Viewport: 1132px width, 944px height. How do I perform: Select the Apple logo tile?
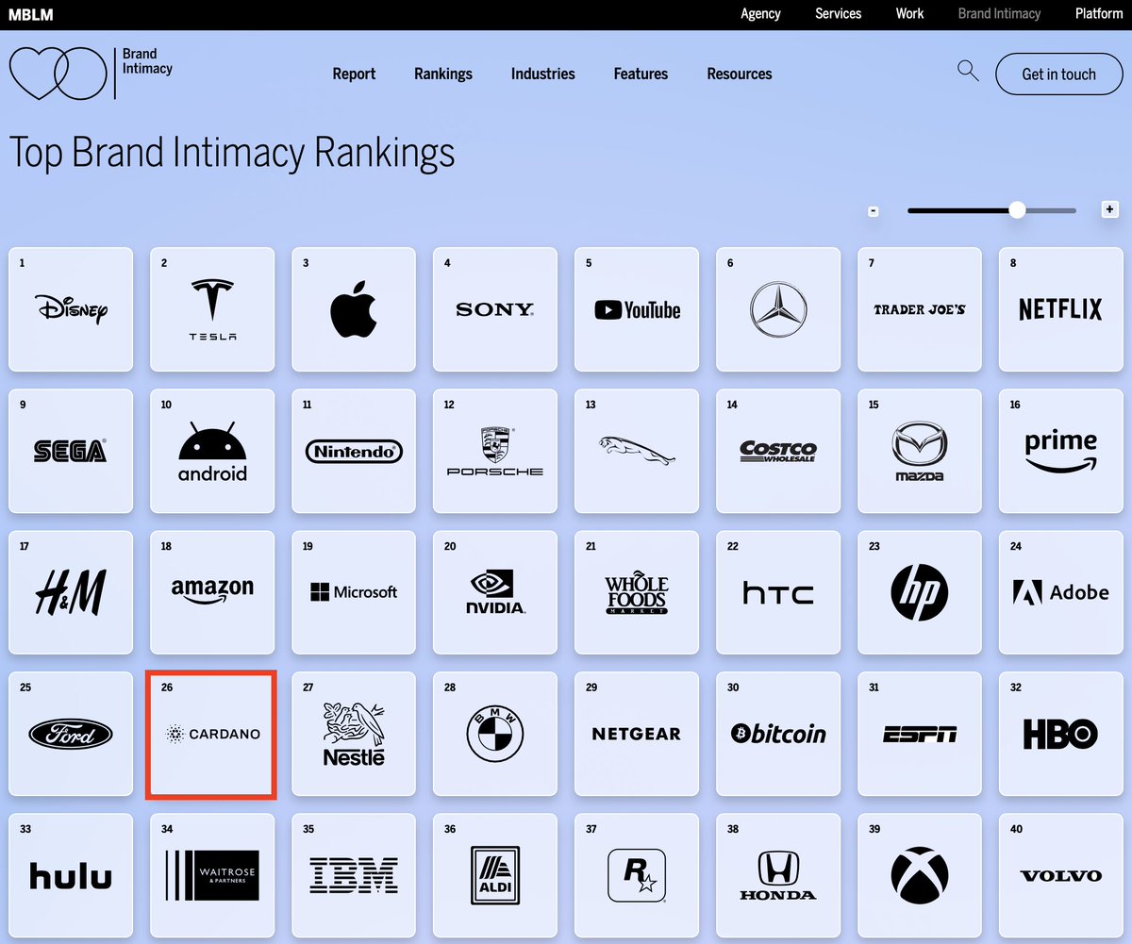click(x=354, y=309)
